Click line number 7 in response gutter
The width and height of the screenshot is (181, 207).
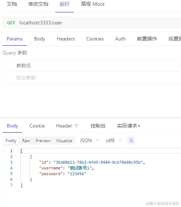click(11, 185)
